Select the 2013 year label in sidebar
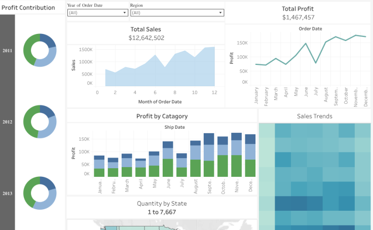The width and height of the screenshot is (373, 230). (x=8, y=194)
